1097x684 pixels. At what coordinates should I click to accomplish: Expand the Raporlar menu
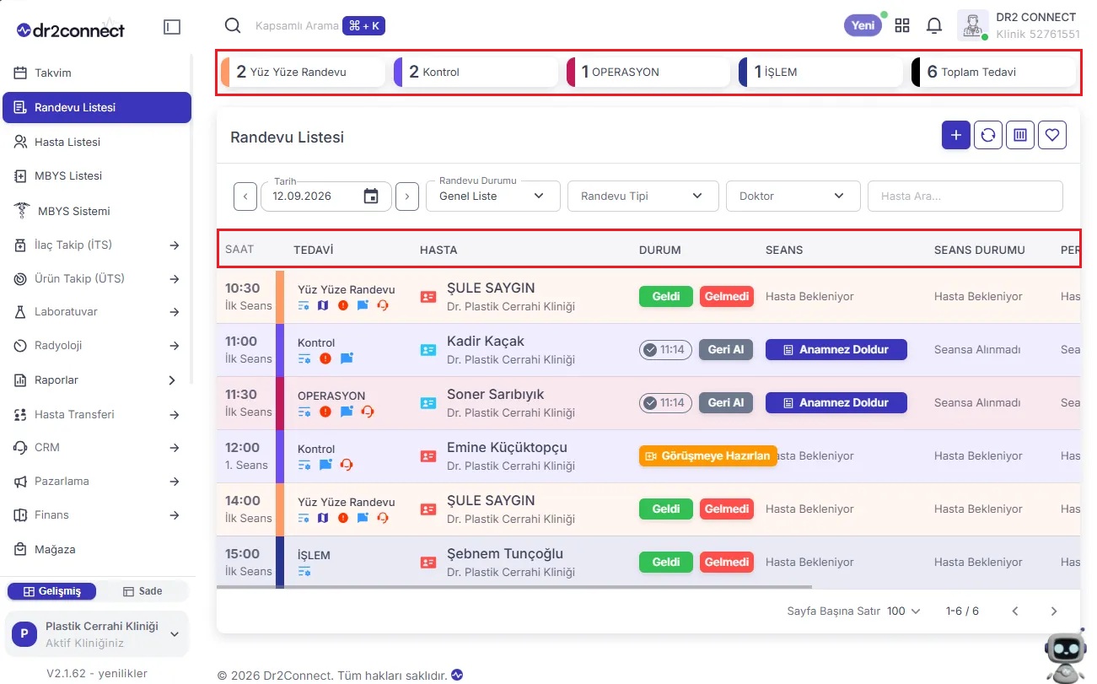point(97,380)
